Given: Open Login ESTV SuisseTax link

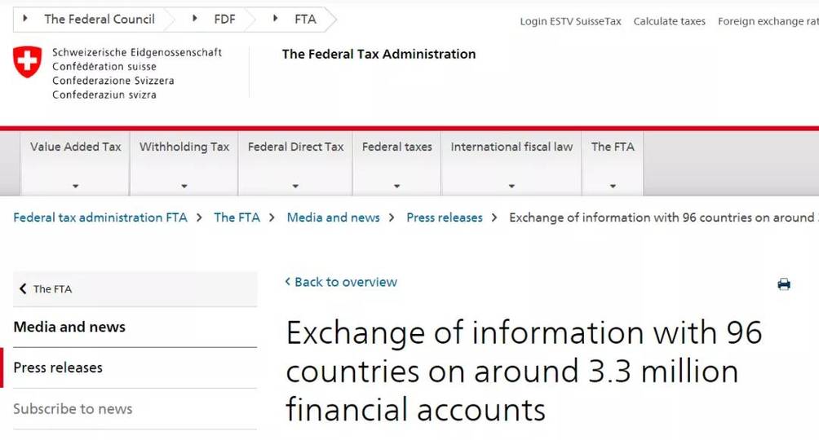Looking at the screenshot, I should (x=570, y=21).
